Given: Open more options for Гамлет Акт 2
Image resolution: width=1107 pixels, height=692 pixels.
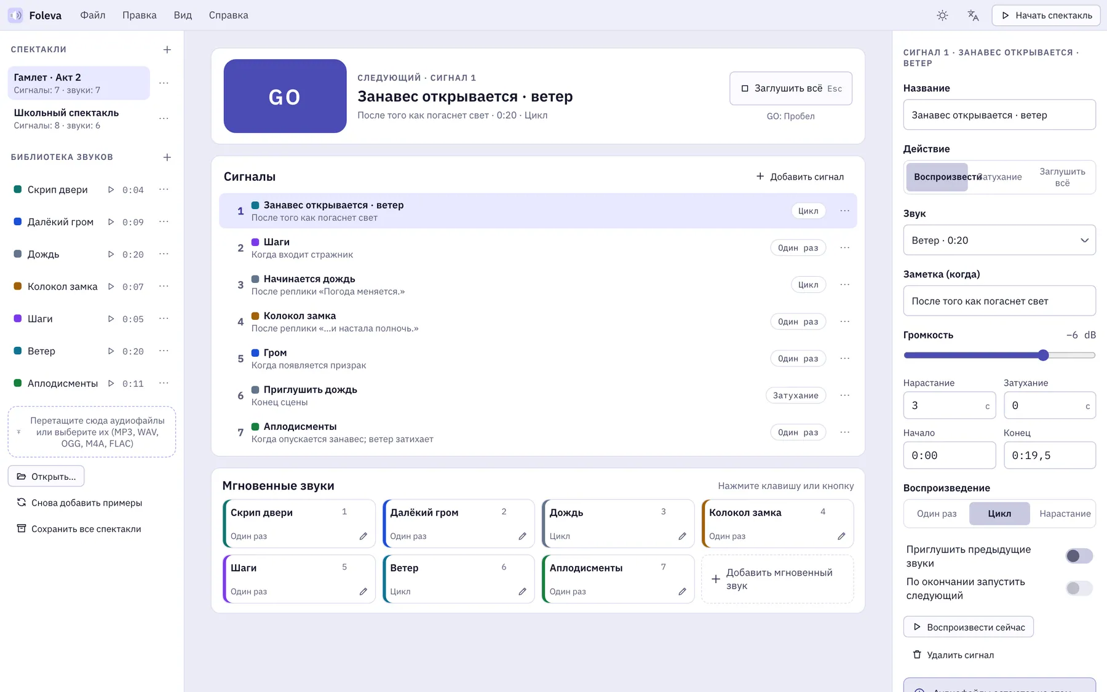Looking at the screenshot, I should coord(164,83).
